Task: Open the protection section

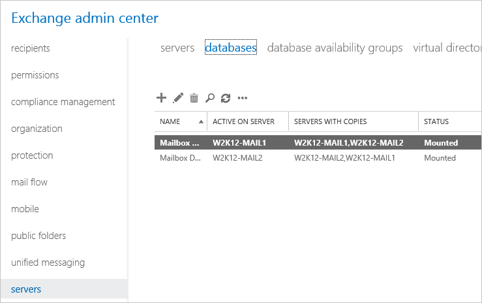Action: coord(32,155)
